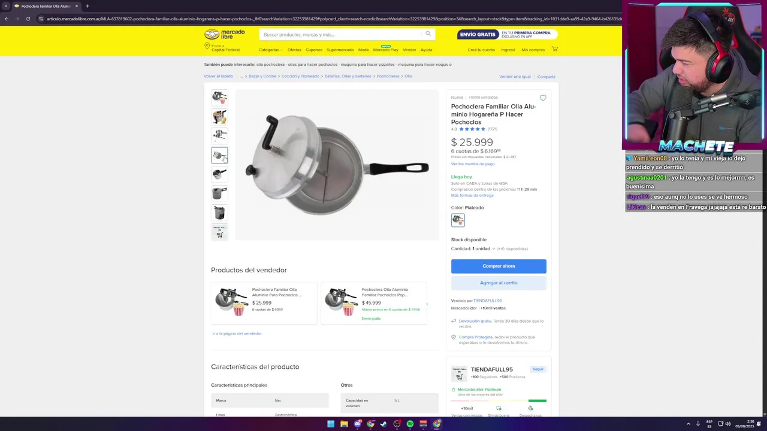Open the Moda menu item
767x431 pixels.
pyautogui.click(x=364, y=50)
